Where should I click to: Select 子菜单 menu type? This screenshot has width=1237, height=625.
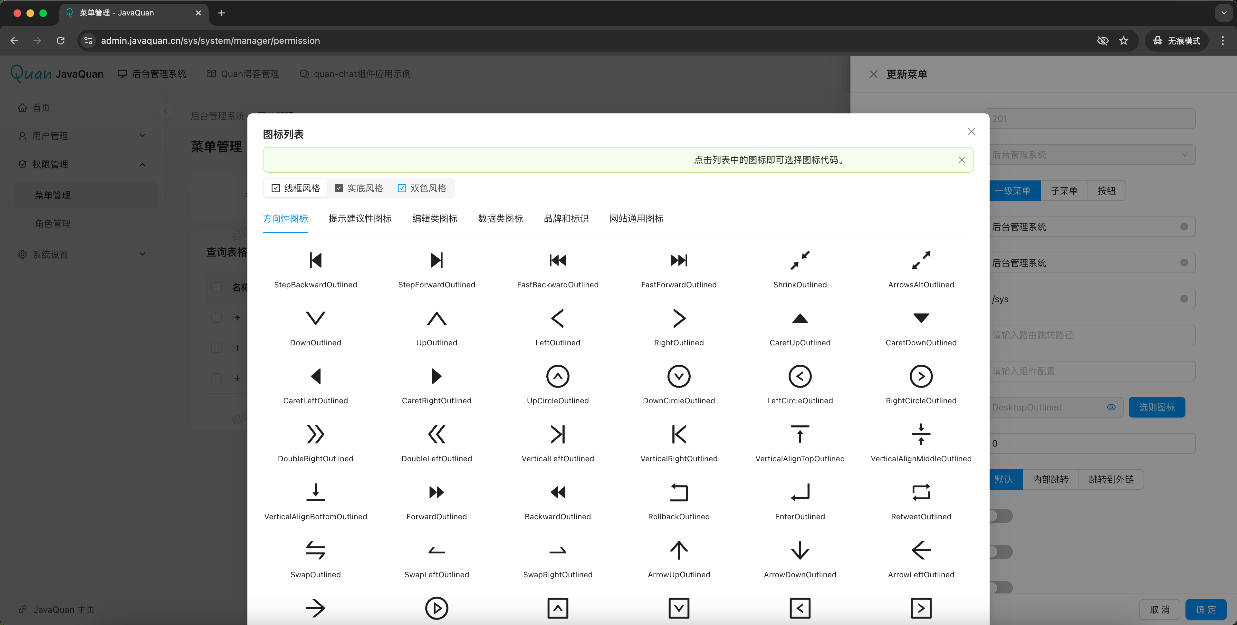pyautogui.click(x=1064, y=191)
